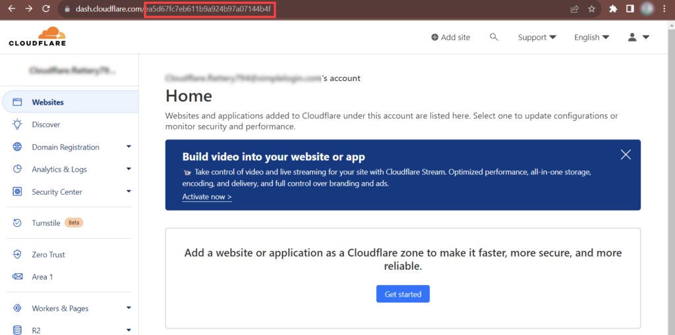This screenshot has height=335, width=675.
Task: Expand Workers & Pages submenu arrow
Action: click(129, 308)
